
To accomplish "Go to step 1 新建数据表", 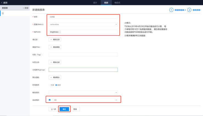I will pyautogui.click(x=178, y=10).
